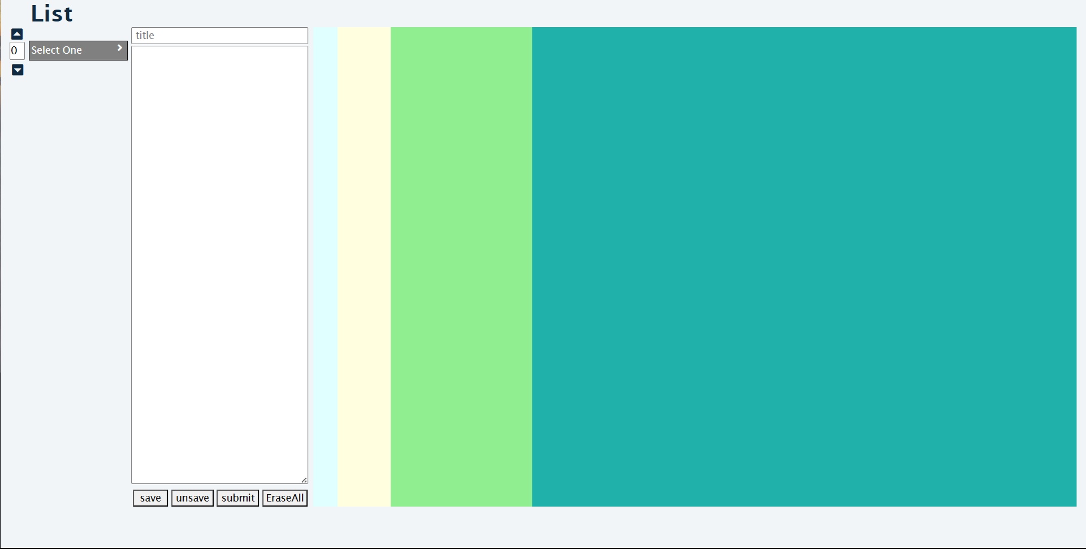Click the blank footer area beneath the teal panel

click(x=804, y=526)
